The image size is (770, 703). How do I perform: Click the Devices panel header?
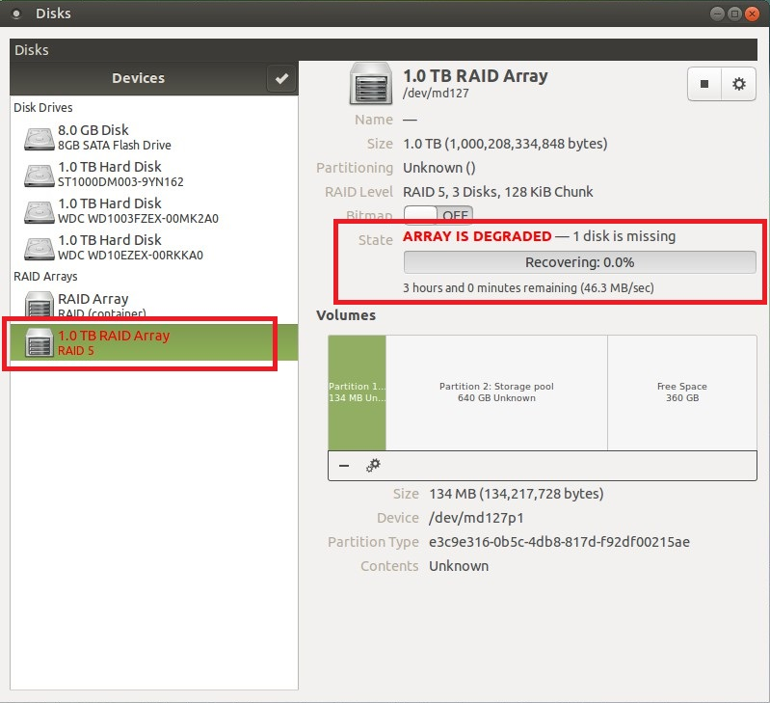point(138,78)
